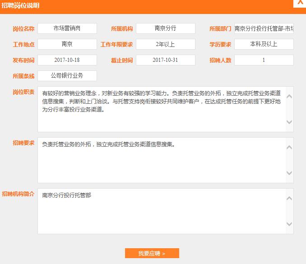Click the 我要应聘 apply button
The image size is (306, 264).
coord(152,253)
